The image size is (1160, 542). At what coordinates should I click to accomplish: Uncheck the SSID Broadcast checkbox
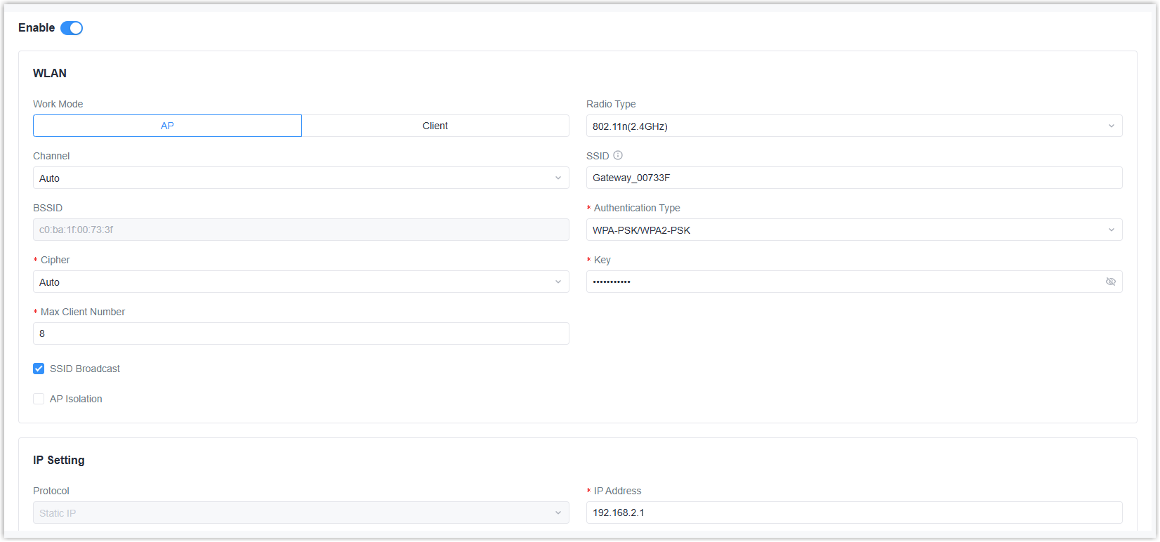coord(39,369)
